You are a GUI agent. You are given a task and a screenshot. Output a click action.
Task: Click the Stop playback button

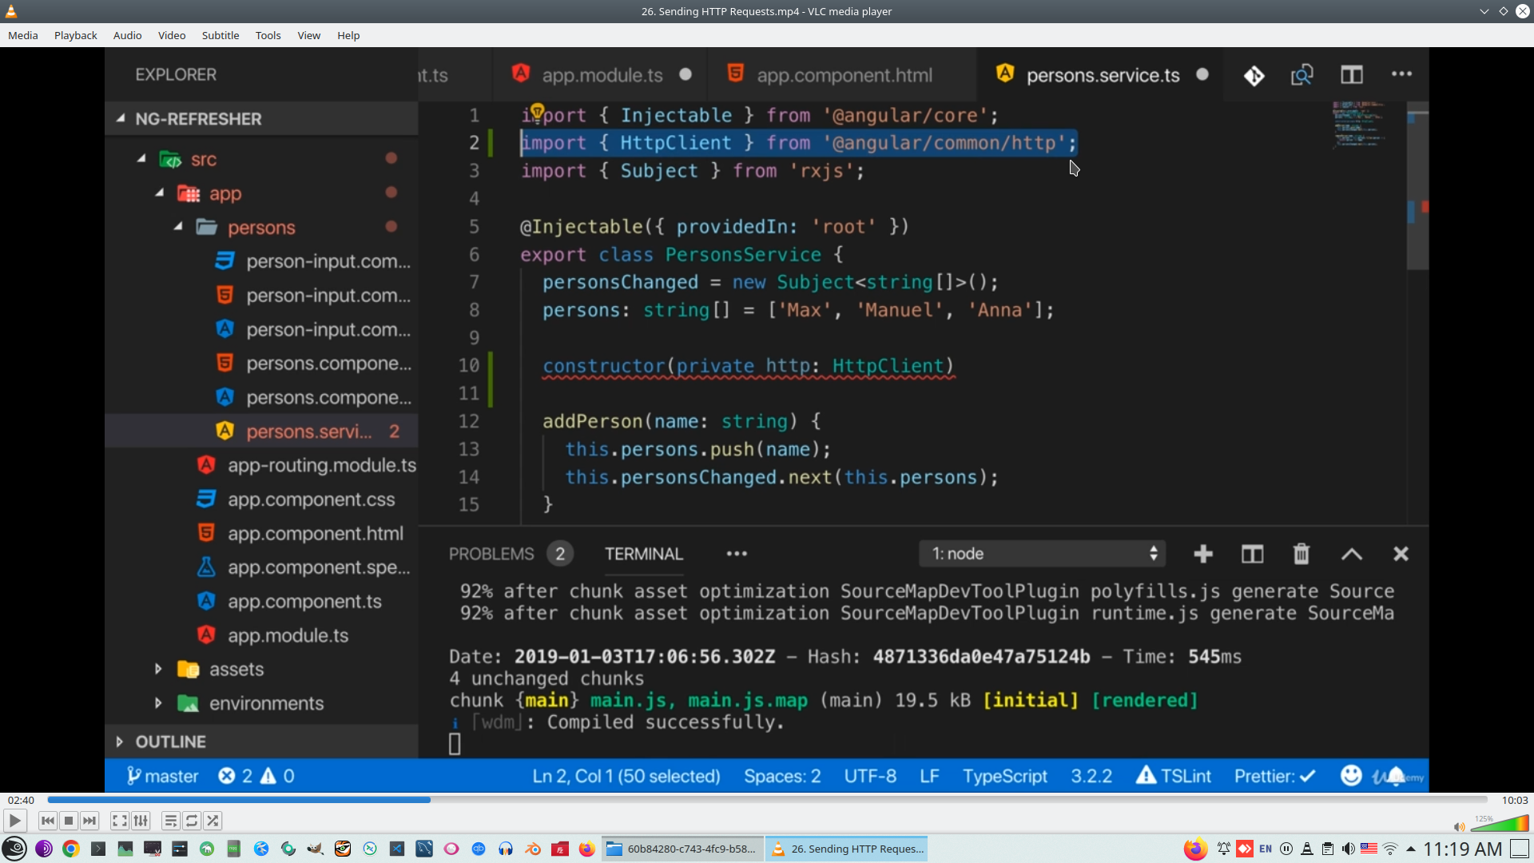click(x=69, y=821)
